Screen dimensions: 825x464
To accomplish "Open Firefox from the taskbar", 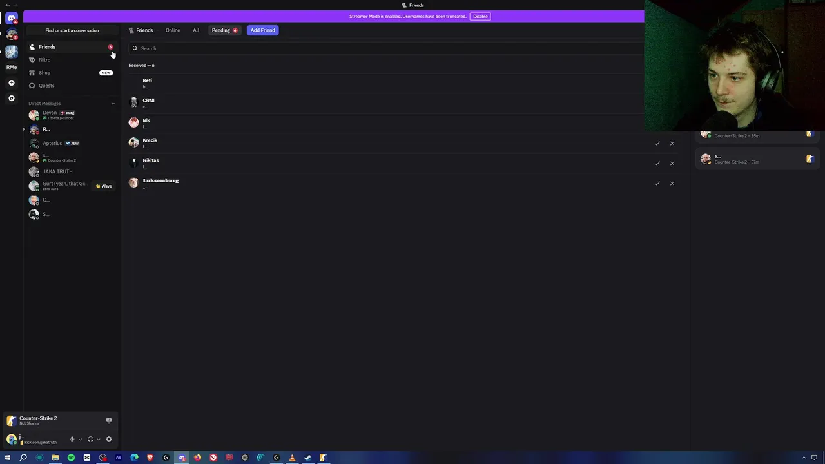I will coord(197,458).
